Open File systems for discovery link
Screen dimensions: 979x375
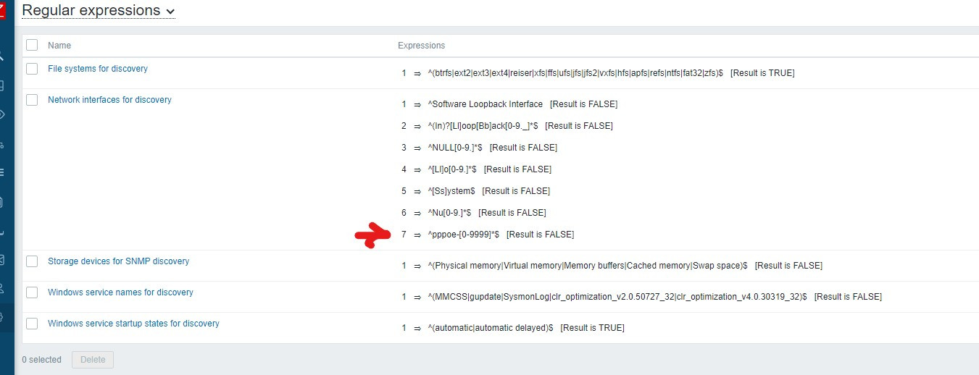98,69
